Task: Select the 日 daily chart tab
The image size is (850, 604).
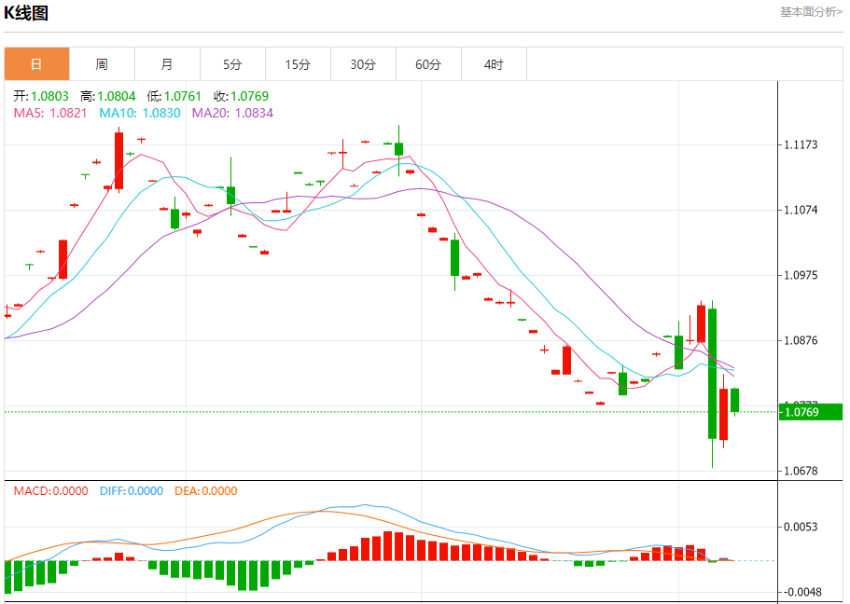Action: pos(37,64)
